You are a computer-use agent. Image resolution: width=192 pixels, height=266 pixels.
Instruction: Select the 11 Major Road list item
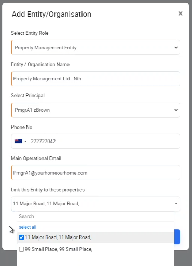95,237
